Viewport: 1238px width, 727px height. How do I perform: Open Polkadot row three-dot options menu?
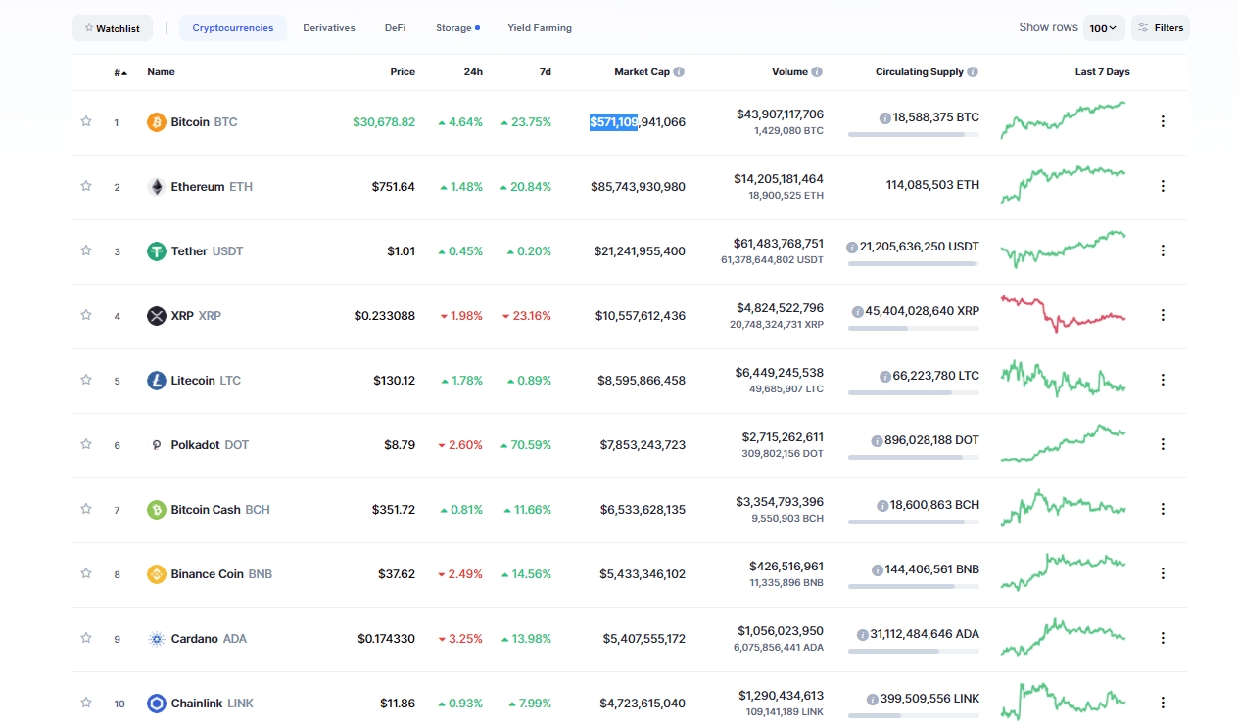pyautogui.click(x=1163, y=444)
